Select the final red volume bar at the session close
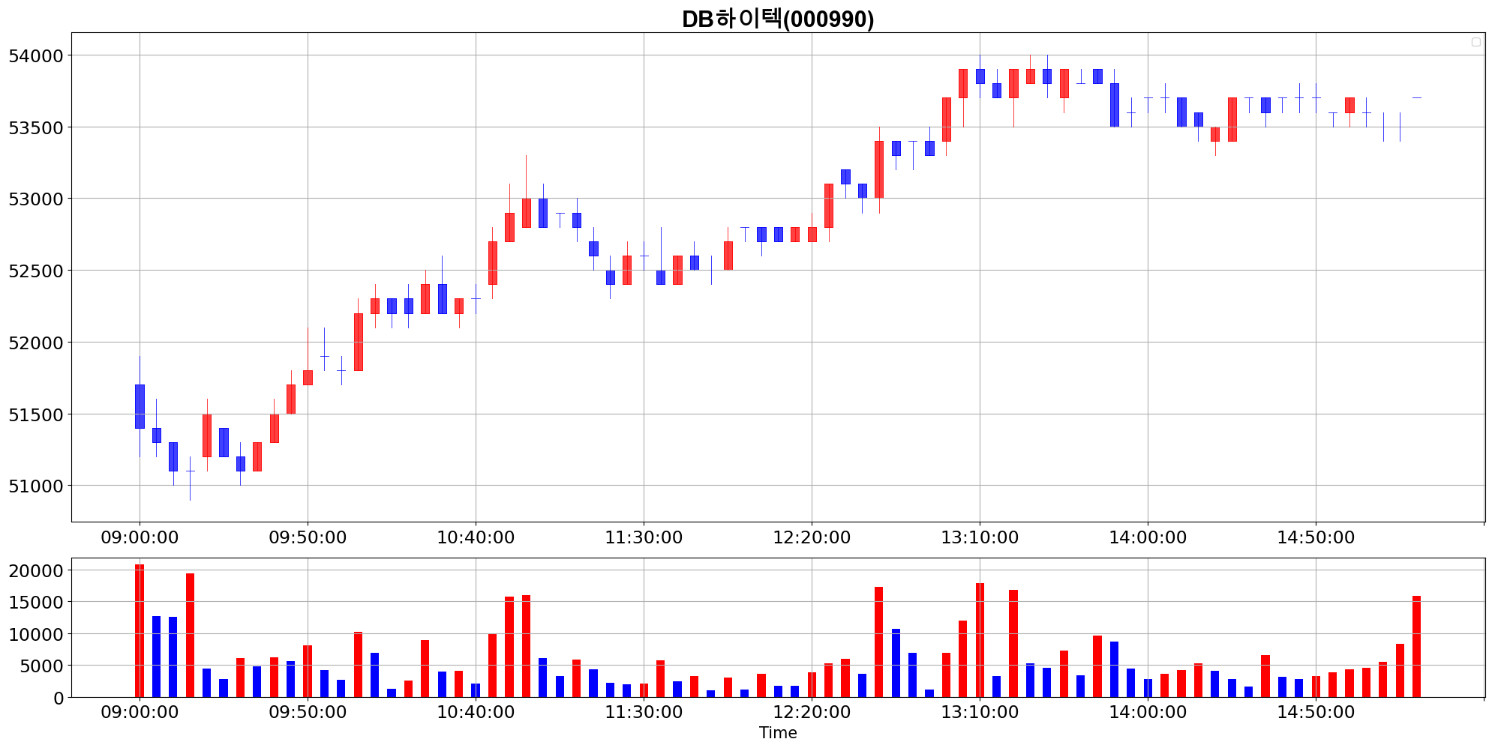Viewport: 1492px width, 748px height. click(x=1416, y=646)
